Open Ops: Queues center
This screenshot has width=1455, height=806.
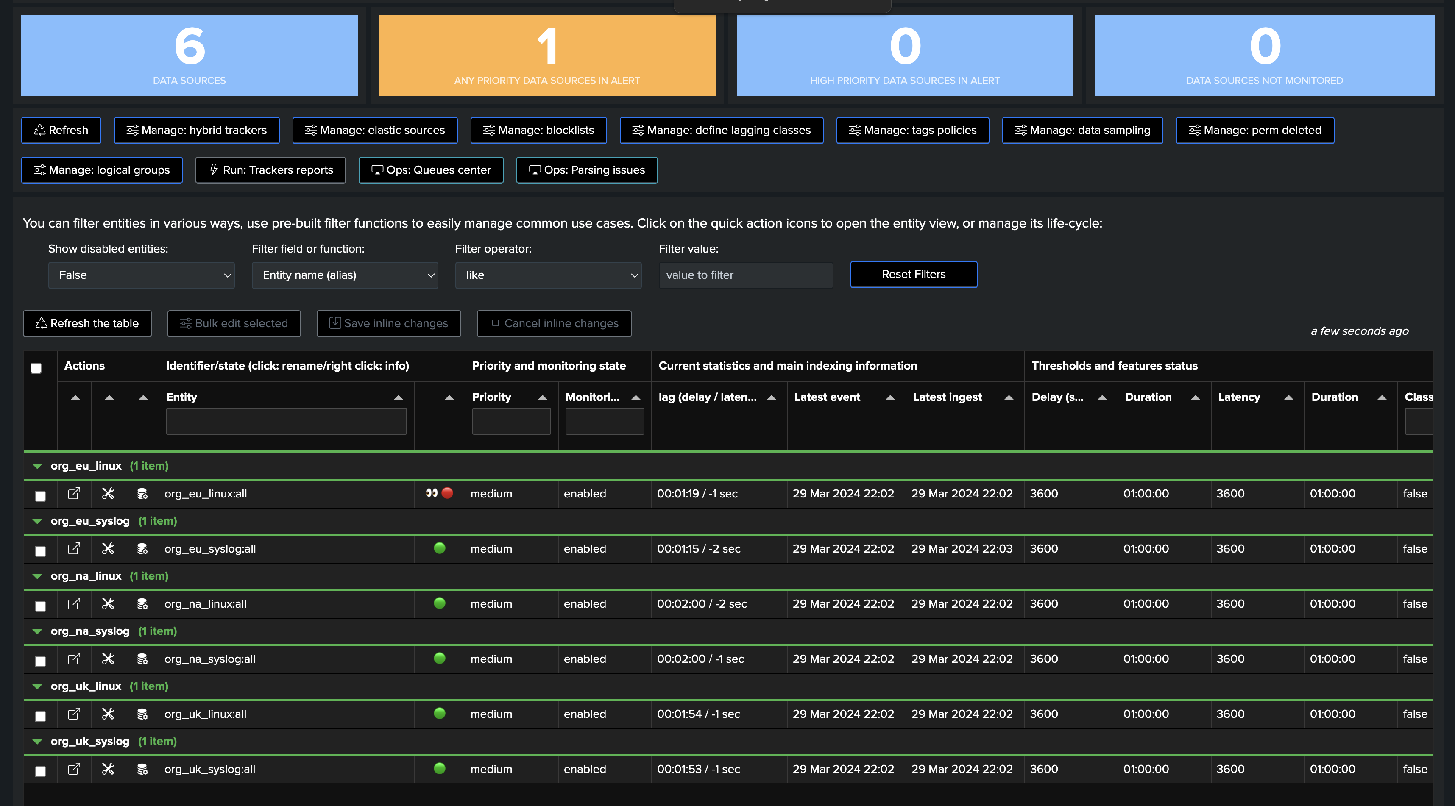(x=431, y=170)
